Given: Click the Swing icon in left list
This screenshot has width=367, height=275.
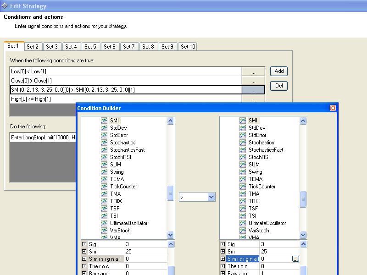Looking at the screenshot, I should [x=104, y=171].
